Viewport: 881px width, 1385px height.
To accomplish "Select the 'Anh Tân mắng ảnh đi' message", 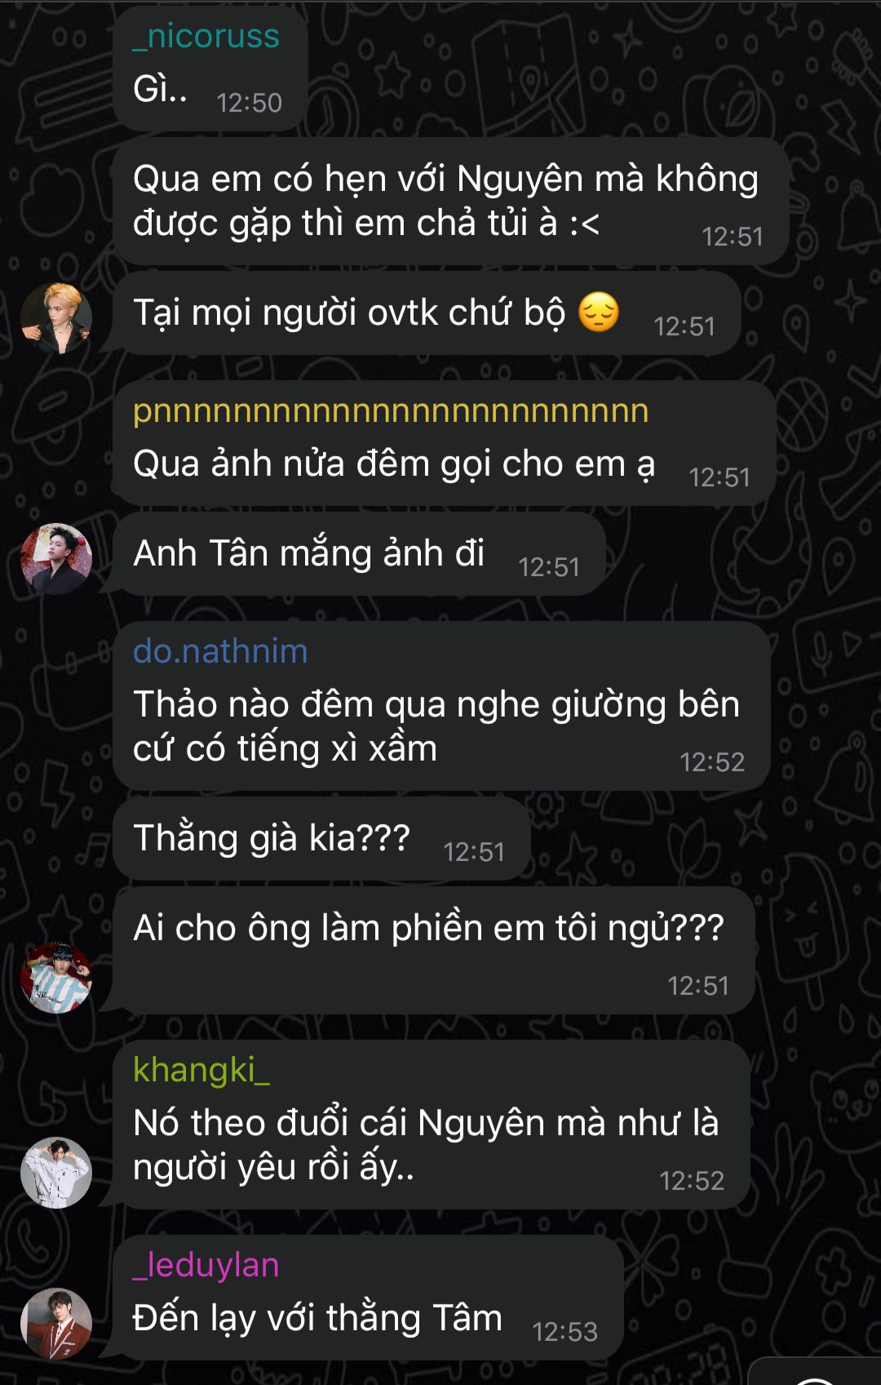I will tap(360, 554).
